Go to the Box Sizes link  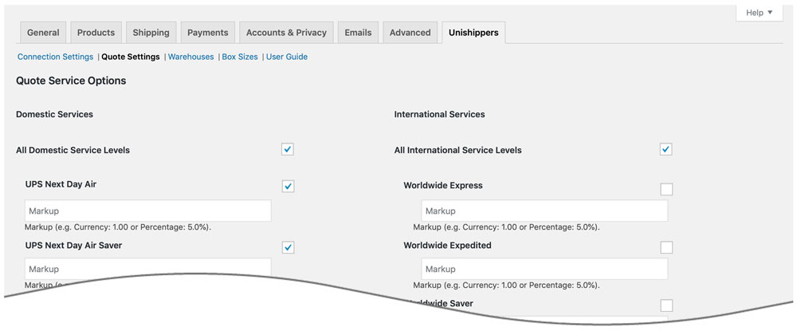point(240,57)
